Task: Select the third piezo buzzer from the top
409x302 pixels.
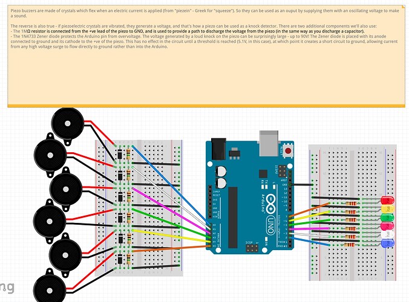Action: (x=66, y=190)
